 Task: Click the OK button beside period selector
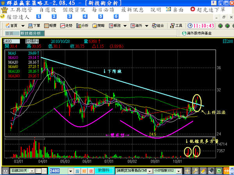click(x=44, y=171)
